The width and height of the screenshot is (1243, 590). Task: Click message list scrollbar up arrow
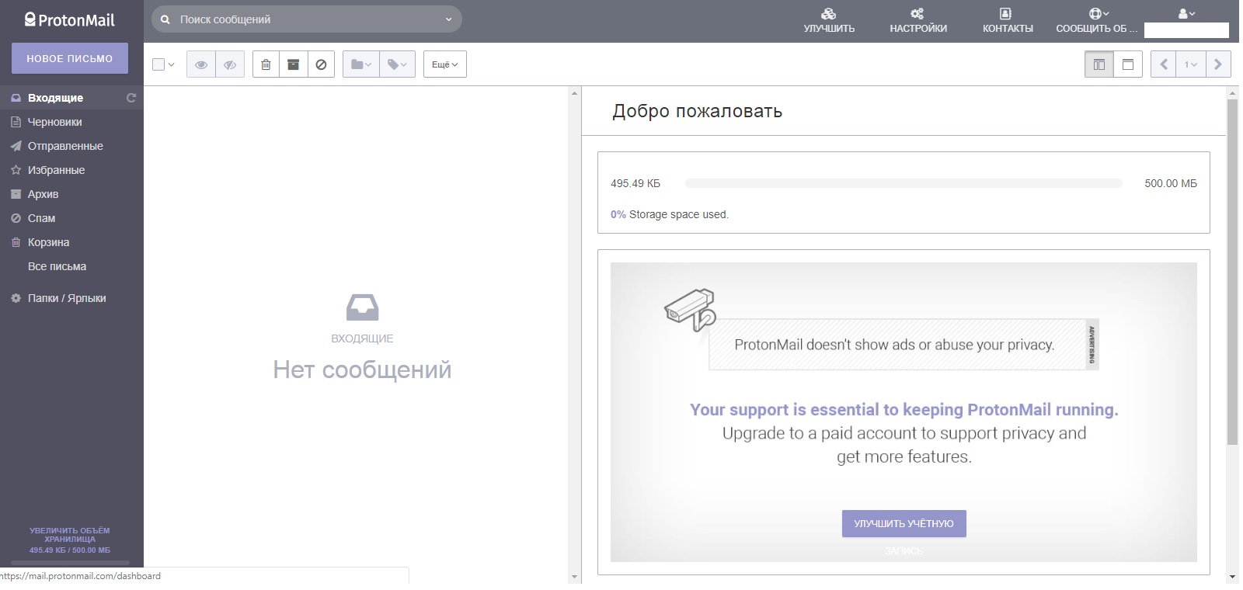575,93
